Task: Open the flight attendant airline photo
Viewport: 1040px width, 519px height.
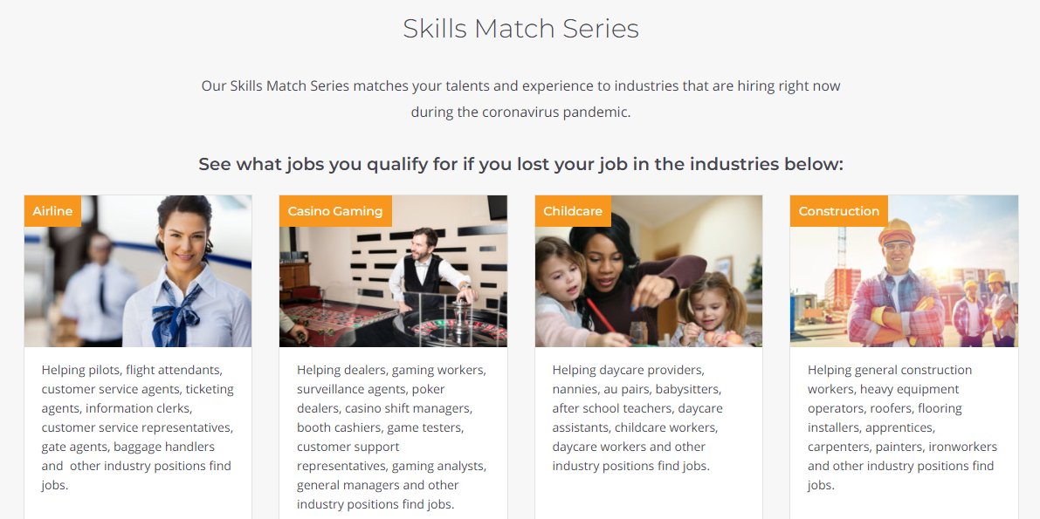Action: [x=138, y=271]
